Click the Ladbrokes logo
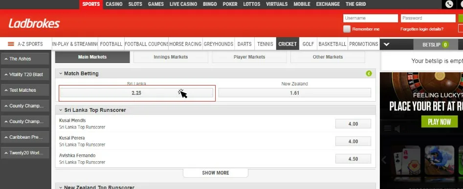 [x=34, y=23]
